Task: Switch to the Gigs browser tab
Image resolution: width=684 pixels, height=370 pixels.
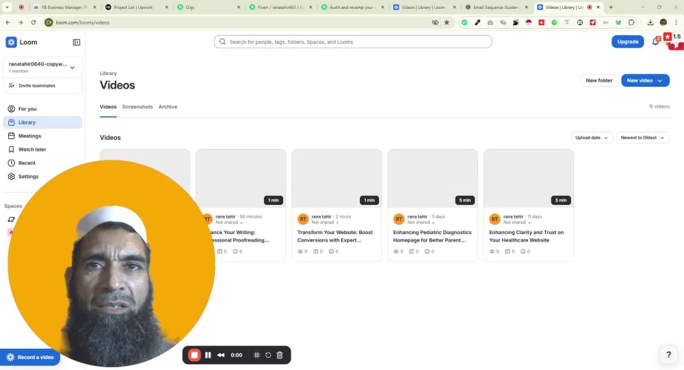Action: 209,8
